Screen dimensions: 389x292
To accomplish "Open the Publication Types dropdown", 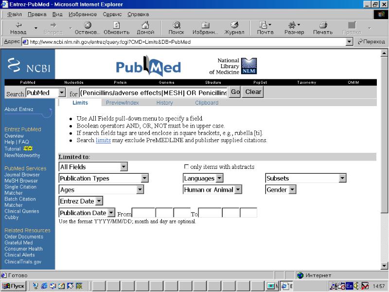I will pyautogui.click(x=104, y=178).
